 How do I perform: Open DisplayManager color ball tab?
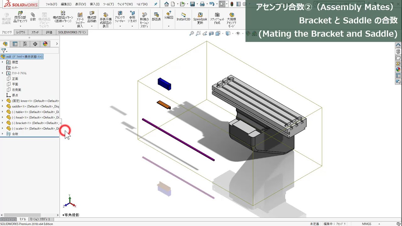tap(45, 44)
